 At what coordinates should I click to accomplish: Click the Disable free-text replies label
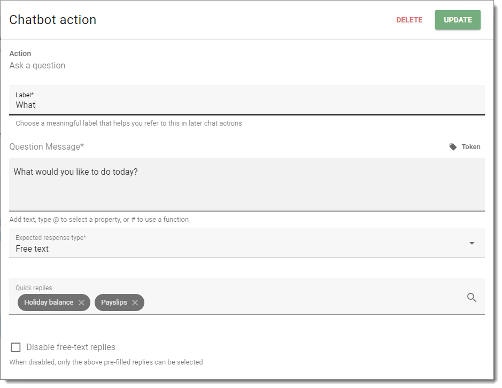(71, 347)
